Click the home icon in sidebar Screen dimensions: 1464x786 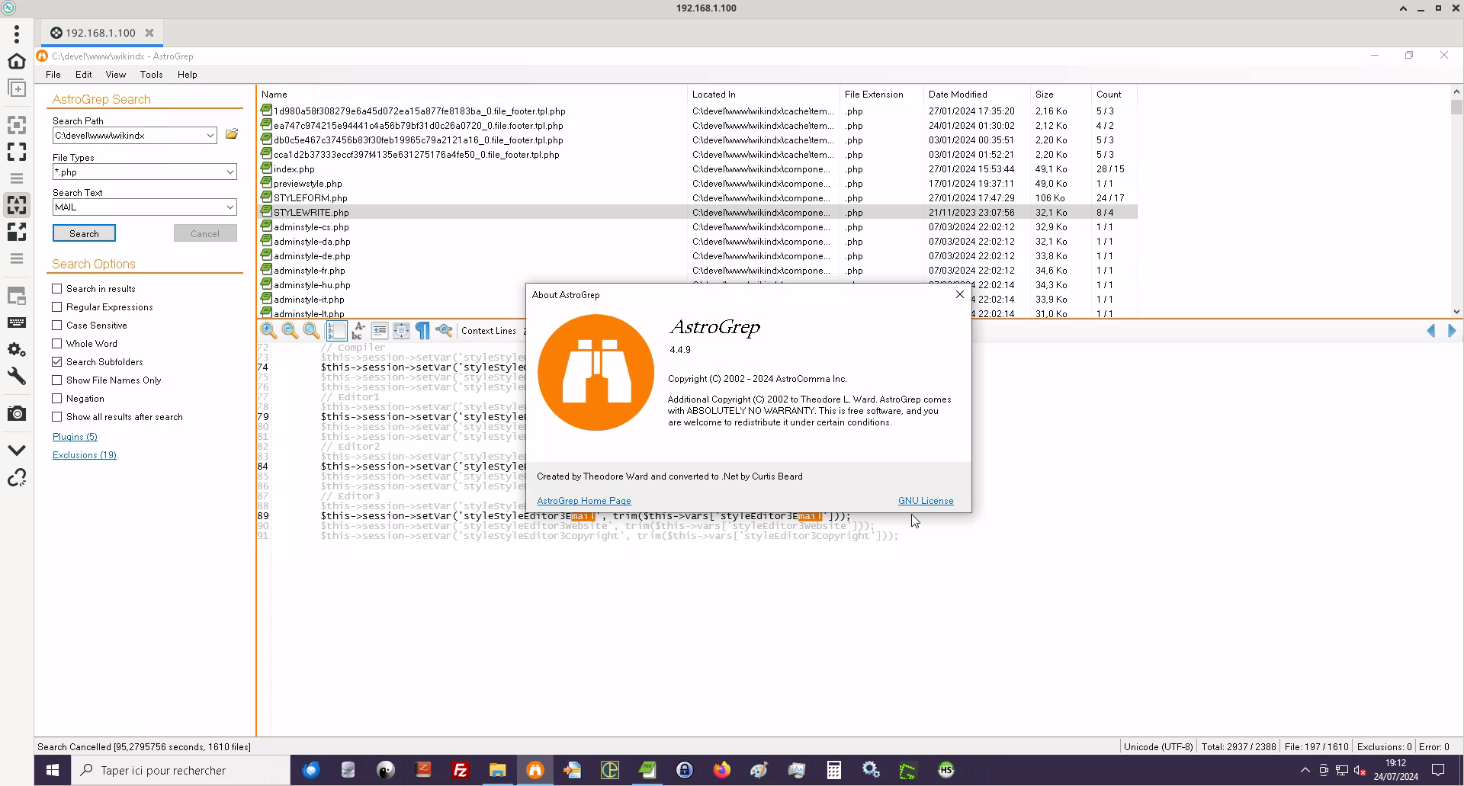click(17, 61)
